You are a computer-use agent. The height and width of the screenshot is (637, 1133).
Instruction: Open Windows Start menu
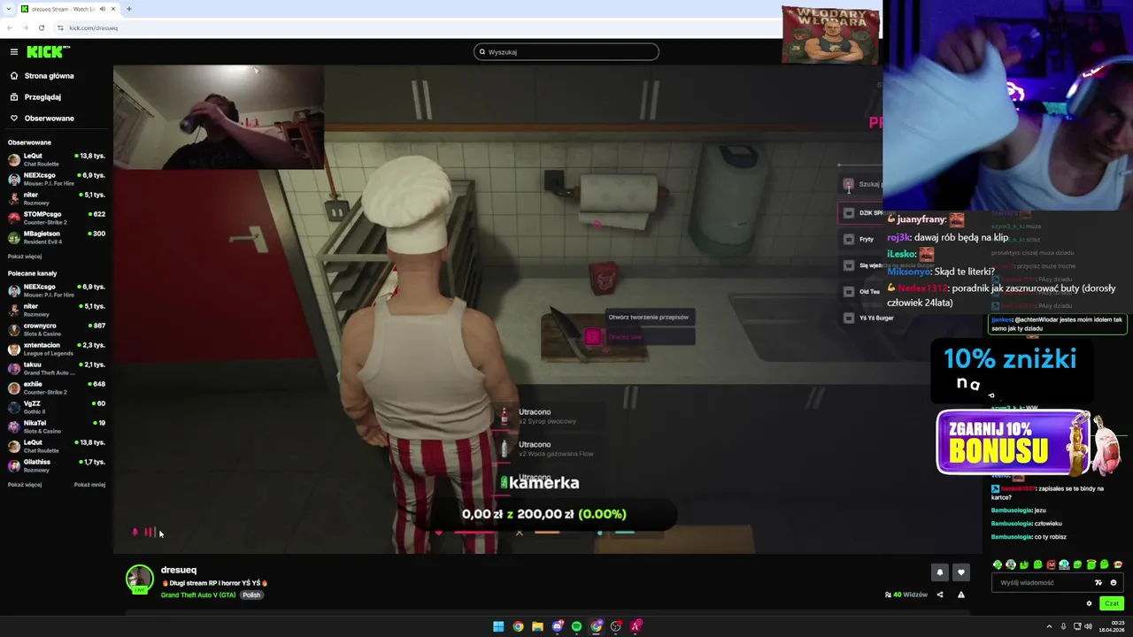point(498,626)
